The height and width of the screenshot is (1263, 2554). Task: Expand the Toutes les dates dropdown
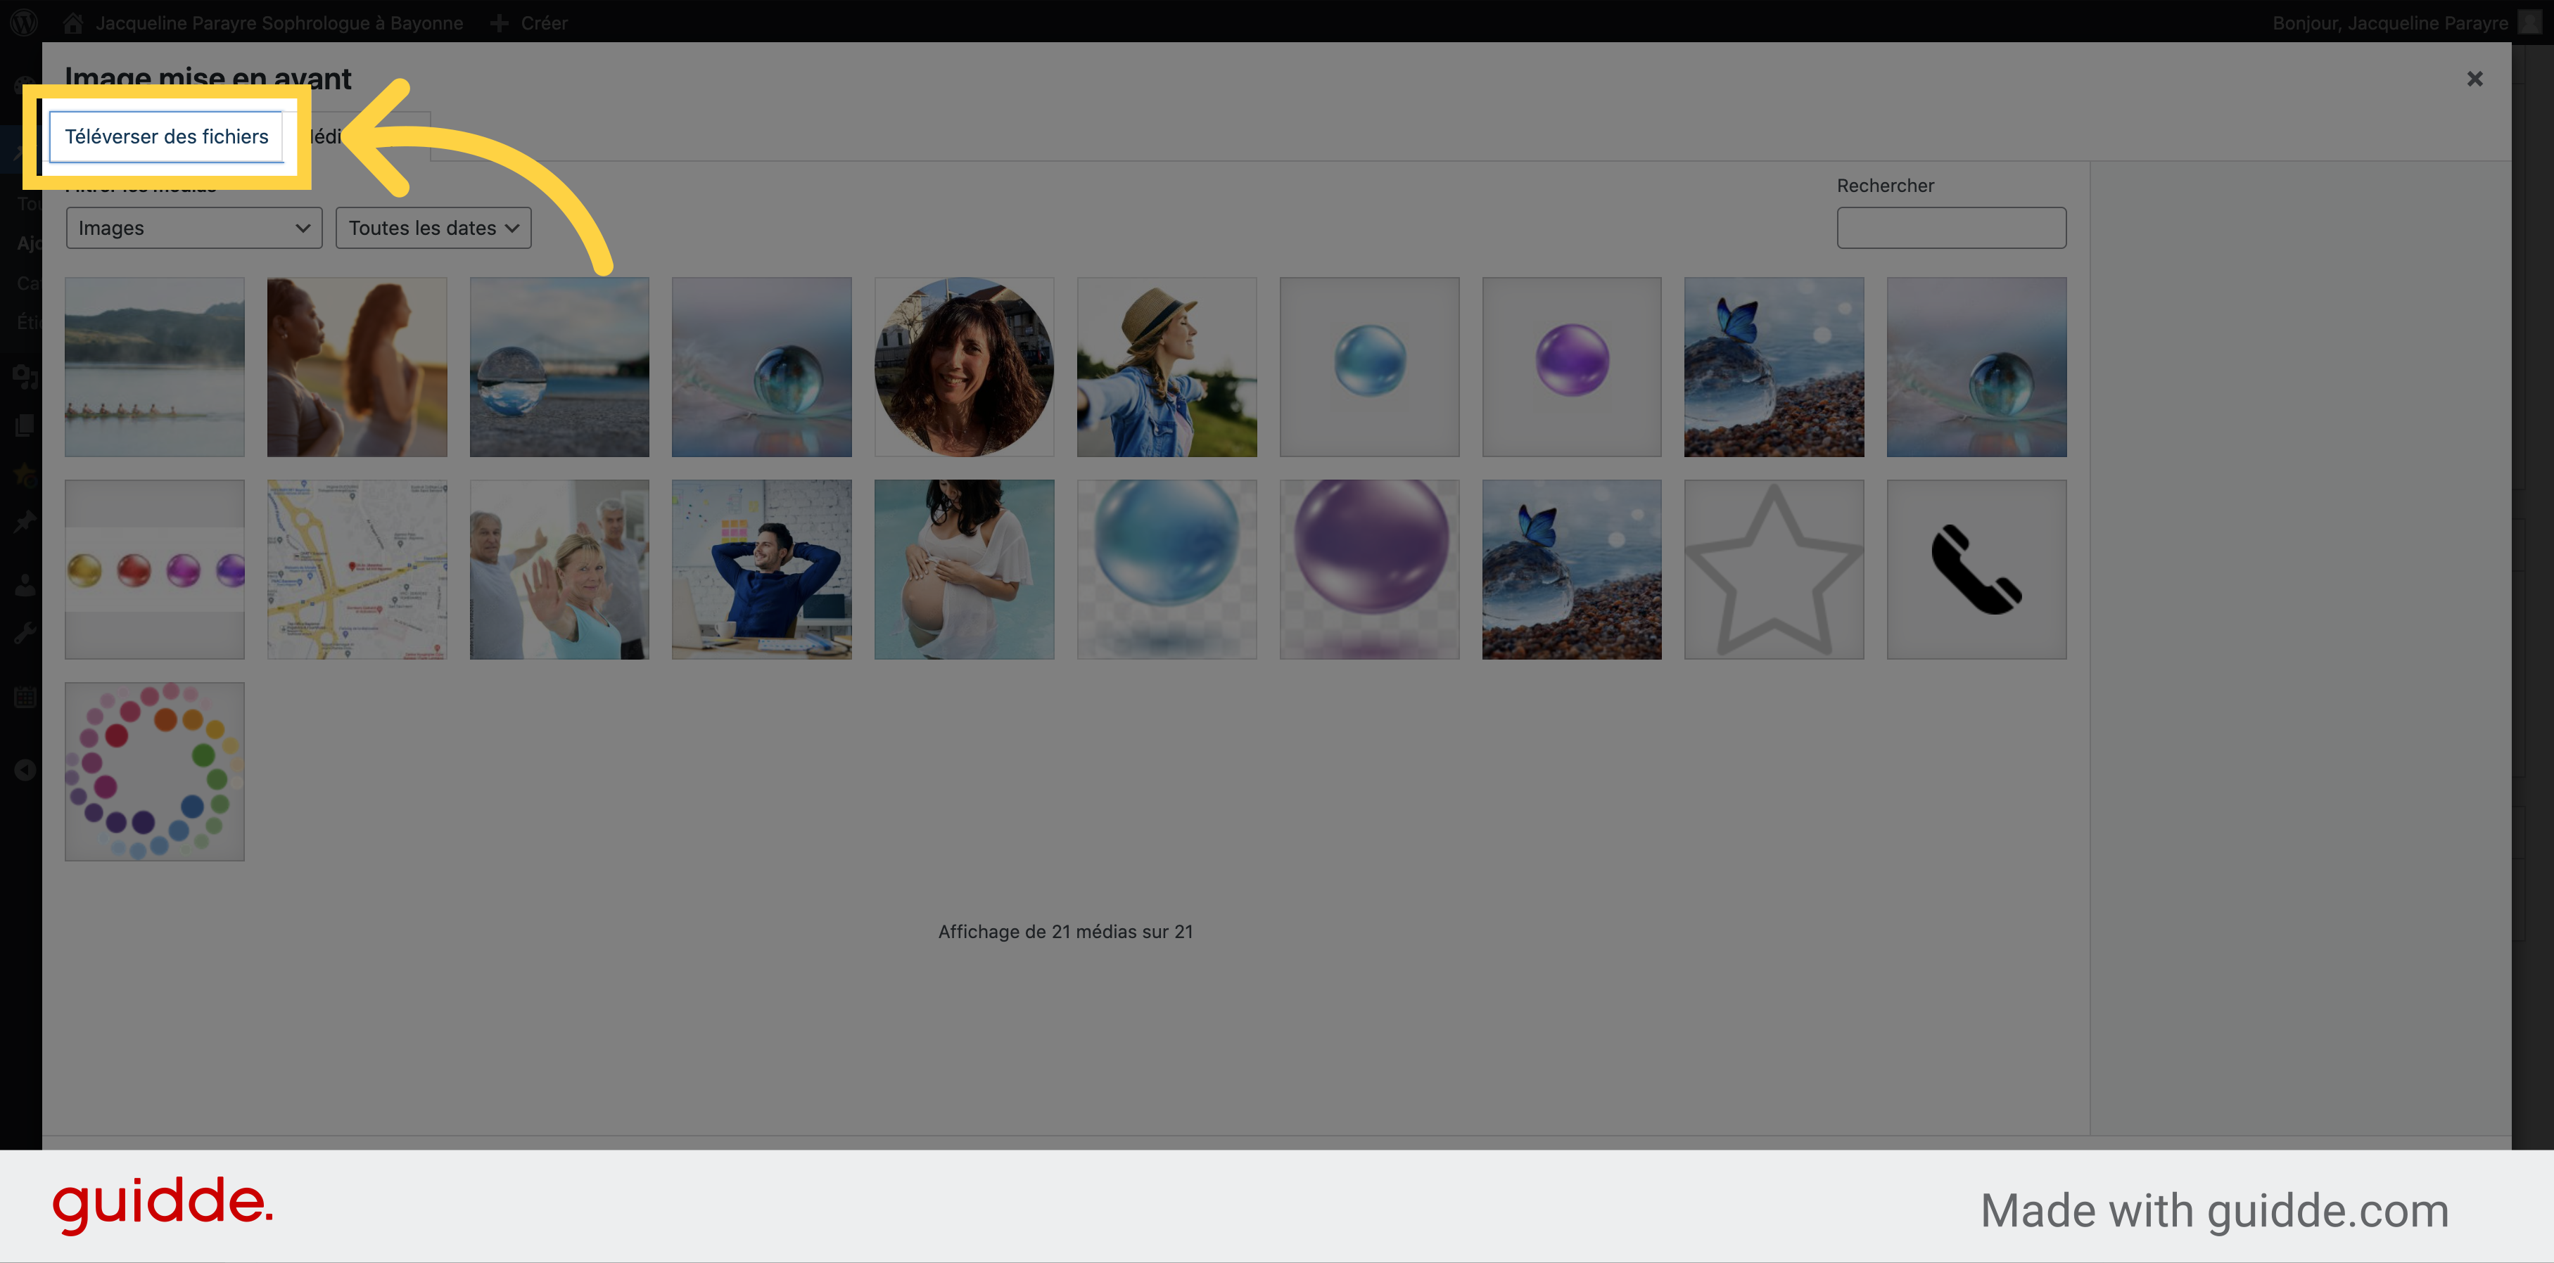pyautogui.click(x=432, y=228)
